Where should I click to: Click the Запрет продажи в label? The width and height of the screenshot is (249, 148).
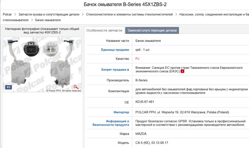(x=115, y=70)
